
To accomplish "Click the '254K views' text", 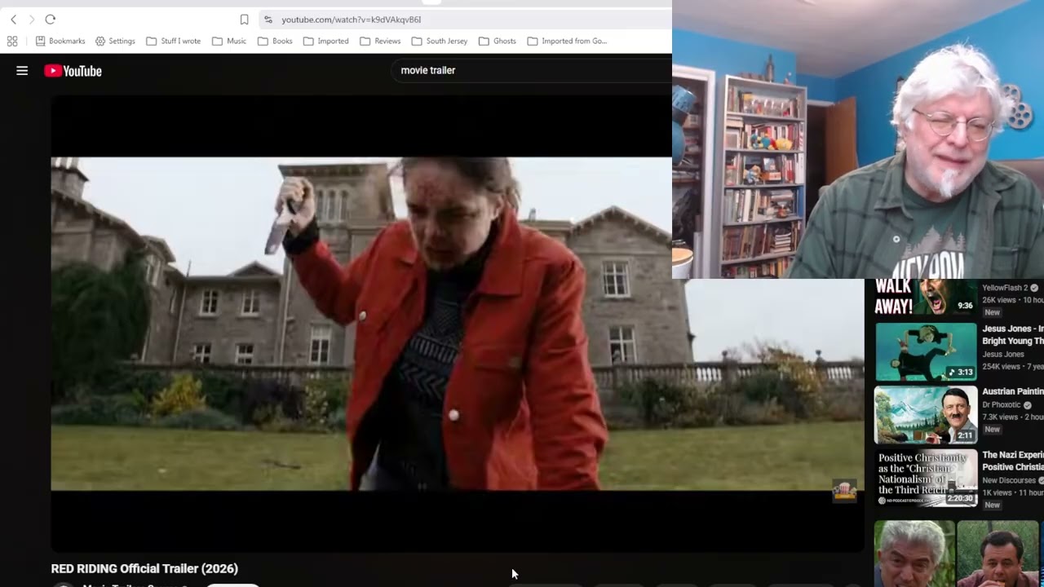I will pyautogui.click(x=1002, y=367).
